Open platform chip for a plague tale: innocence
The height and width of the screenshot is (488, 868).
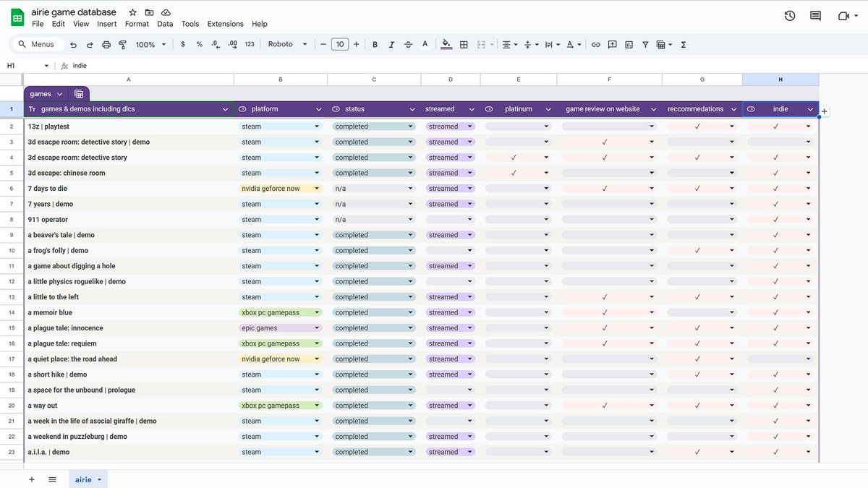click(281, 328)
